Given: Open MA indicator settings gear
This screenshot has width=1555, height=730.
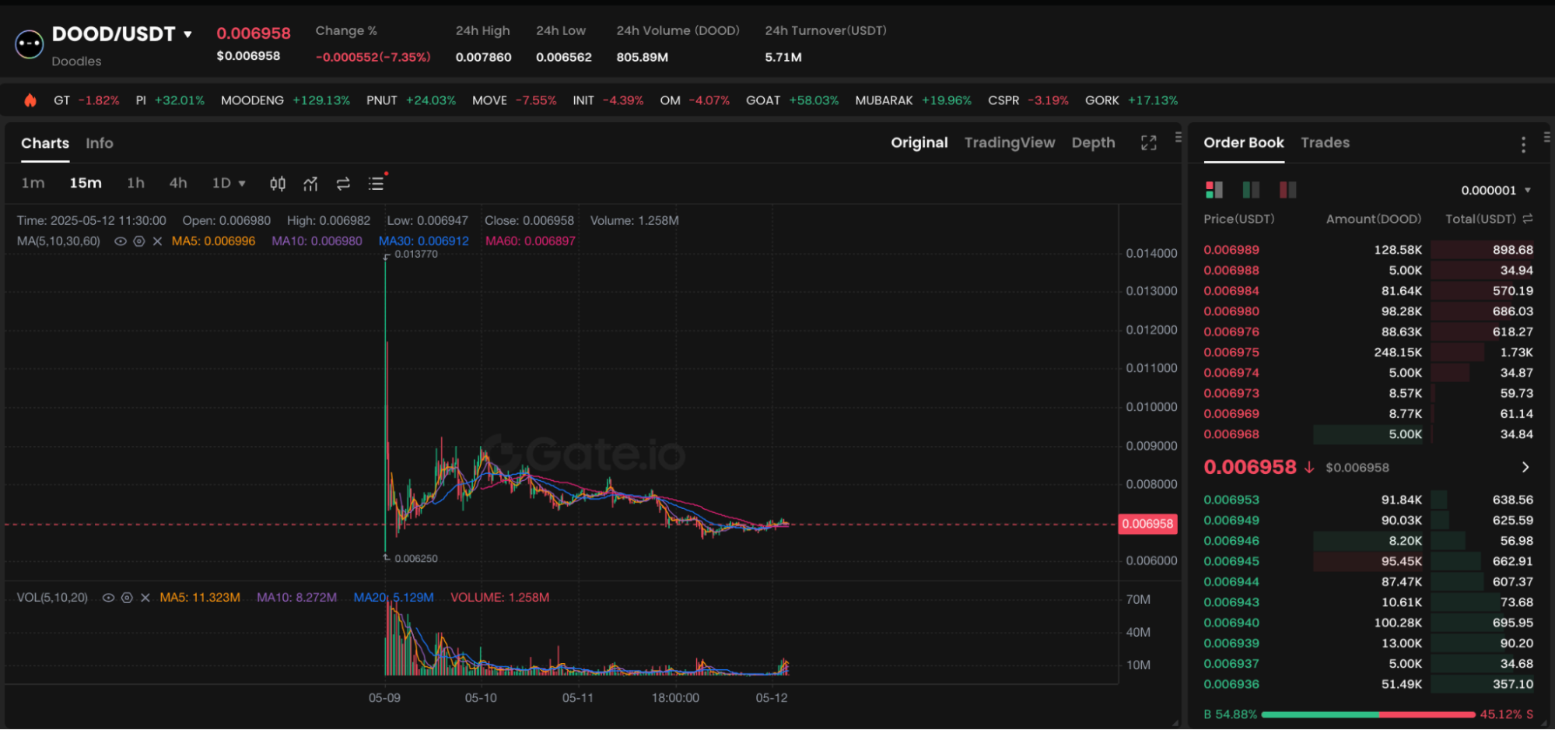Looking at the screenshot, I should point(139,241).
